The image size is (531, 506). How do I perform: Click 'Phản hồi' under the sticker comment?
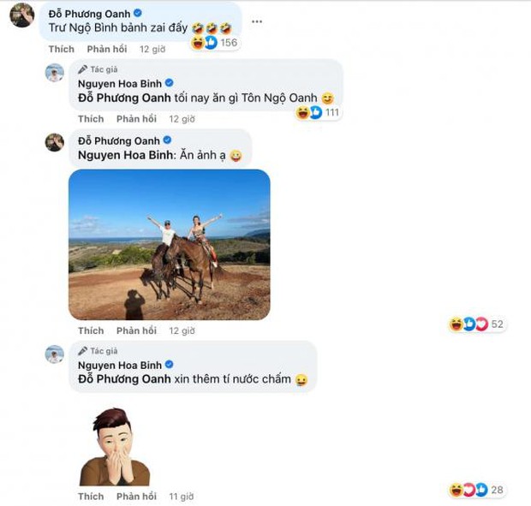[136, 496]
